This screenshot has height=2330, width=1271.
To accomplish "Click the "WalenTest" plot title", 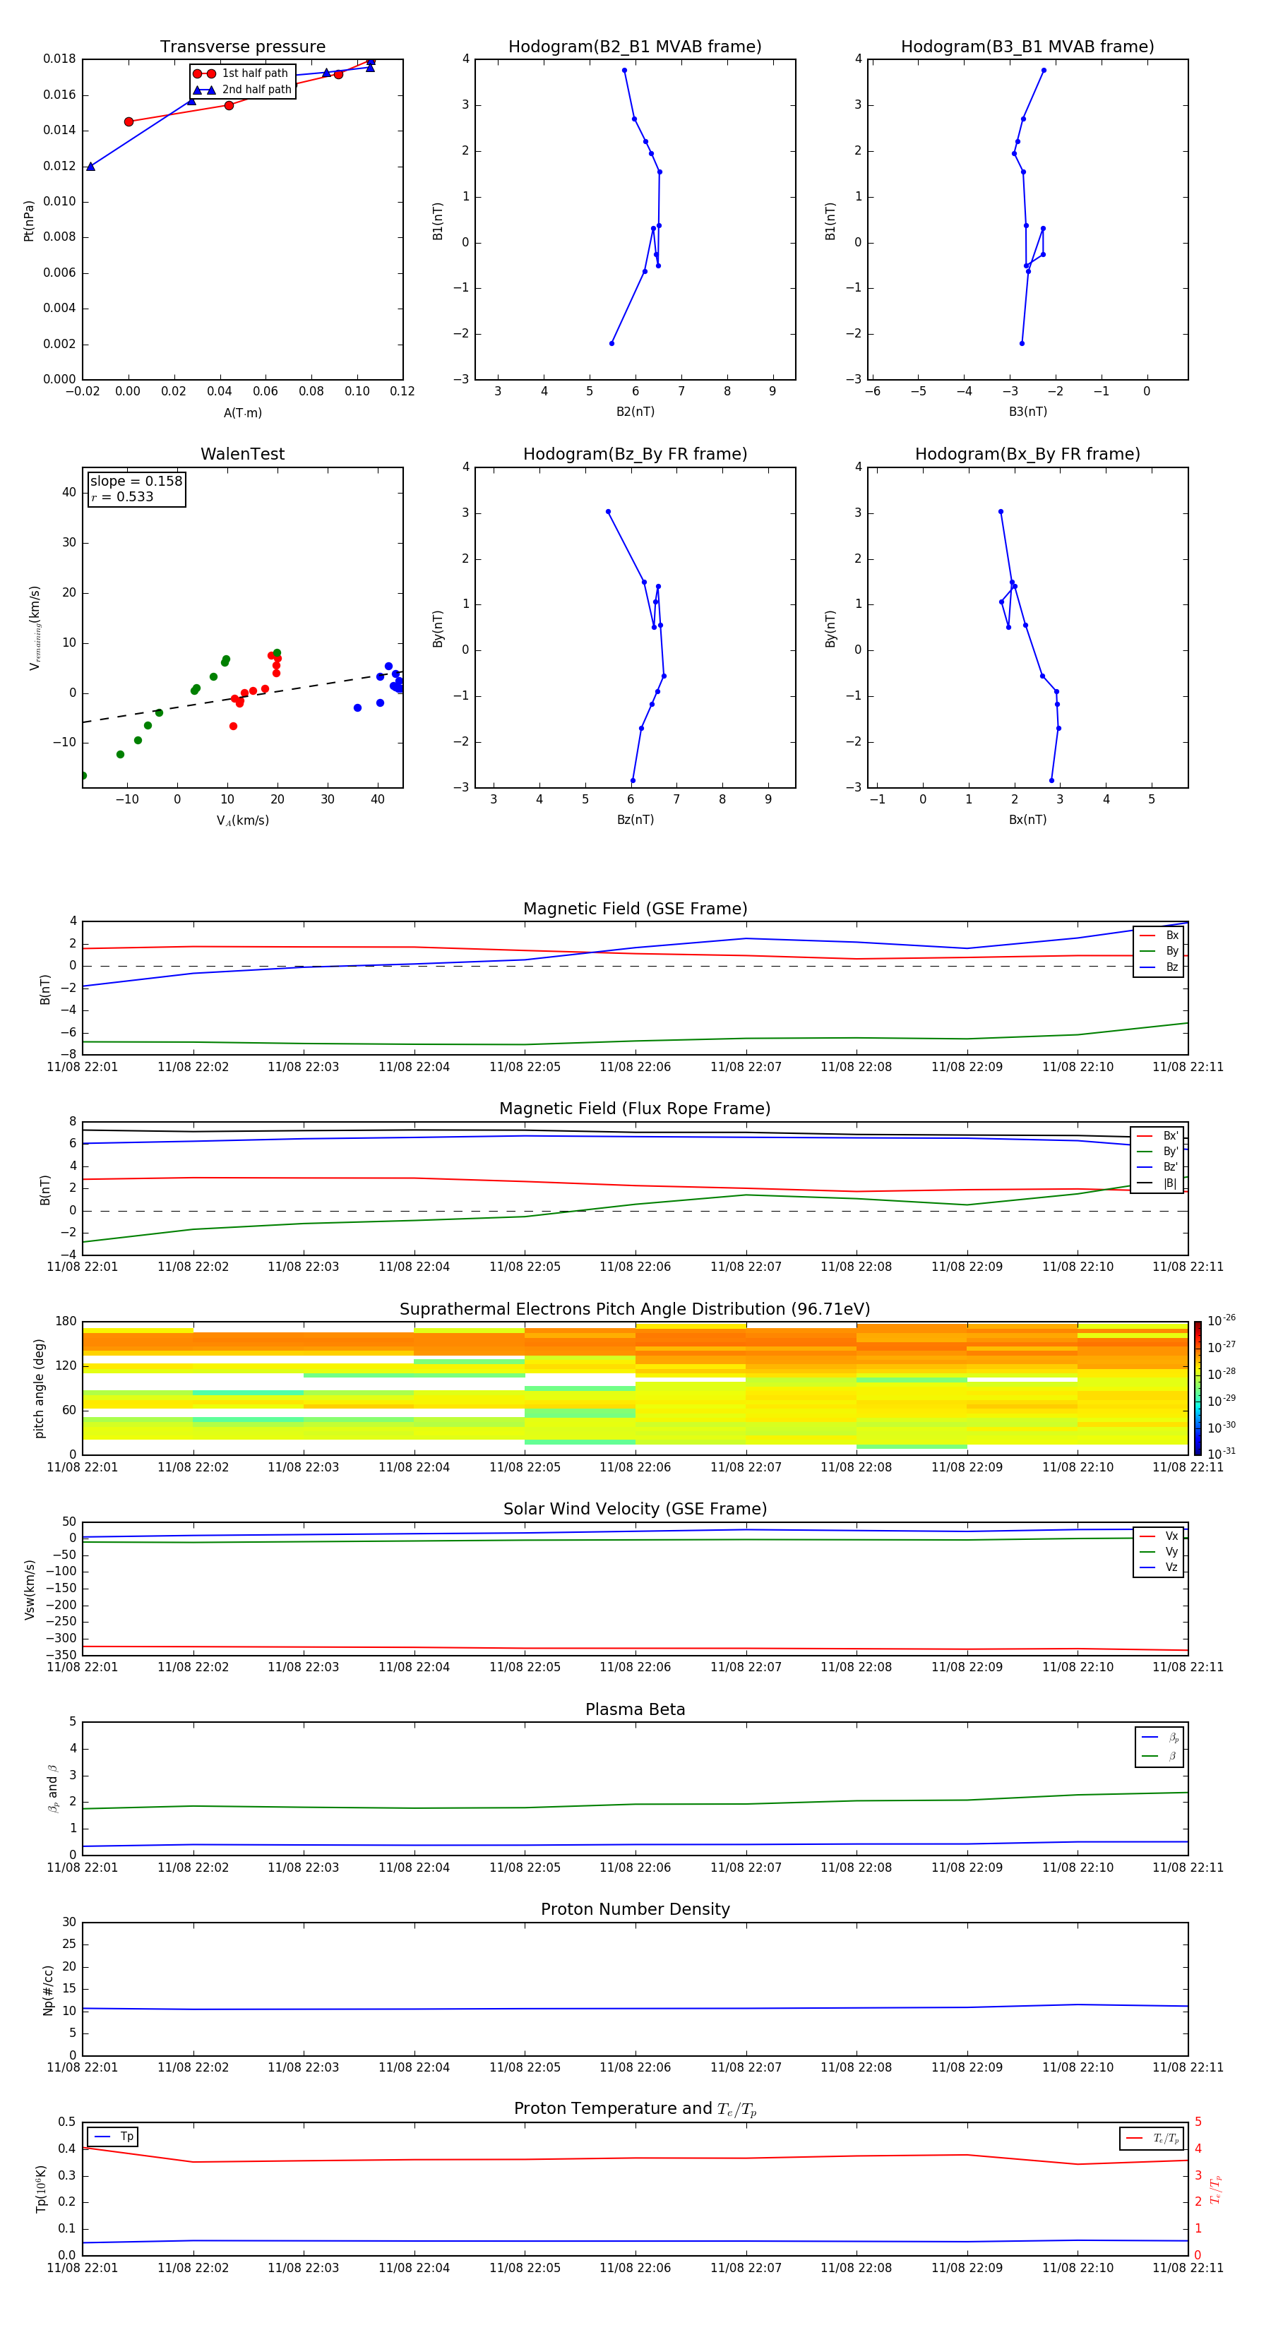I will [242, 454].
